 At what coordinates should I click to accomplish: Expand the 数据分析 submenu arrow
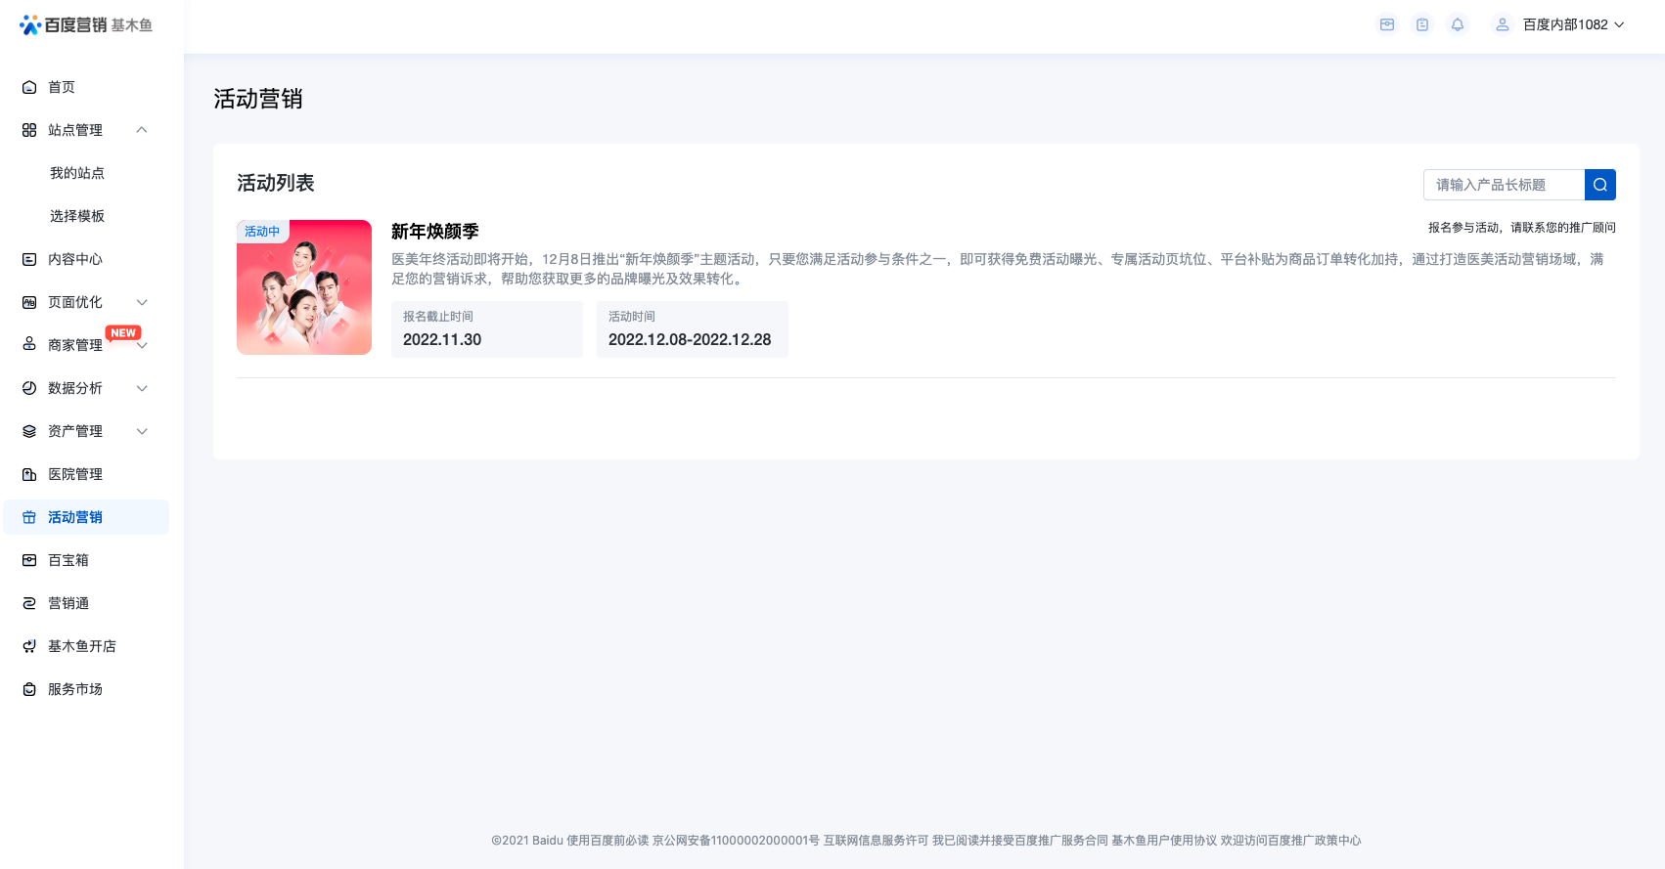(x=142, y=388)
